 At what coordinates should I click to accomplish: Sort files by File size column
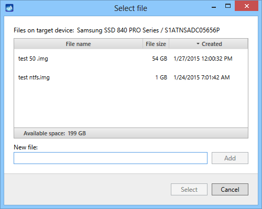coord(156,44)
